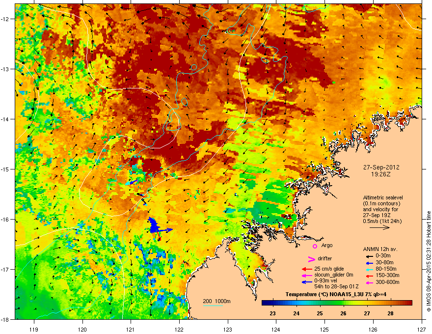Click the vertical IMOS copyright timestamp text
Image resolution: width=432 pixels, height=334 pixels.
point(429,261)
